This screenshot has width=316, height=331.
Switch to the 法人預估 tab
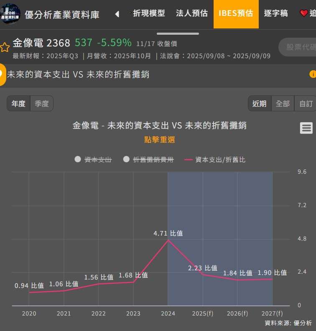192,13
